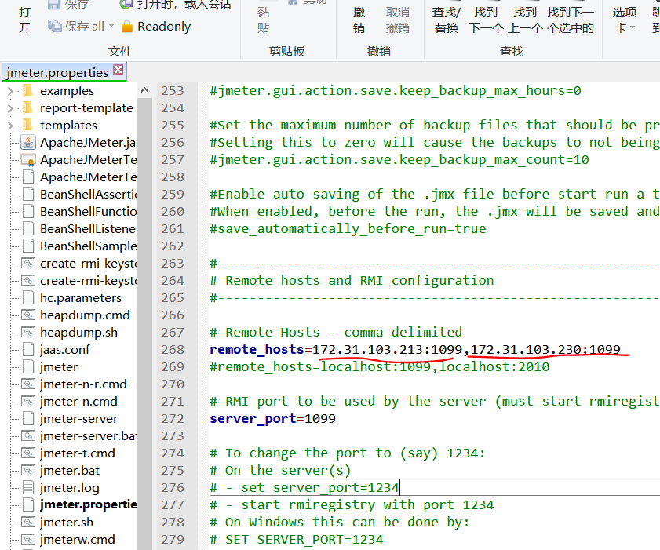
Task: Click the heapdump.sh script icon
Action: pyautogui.click(x=28, y=332)
